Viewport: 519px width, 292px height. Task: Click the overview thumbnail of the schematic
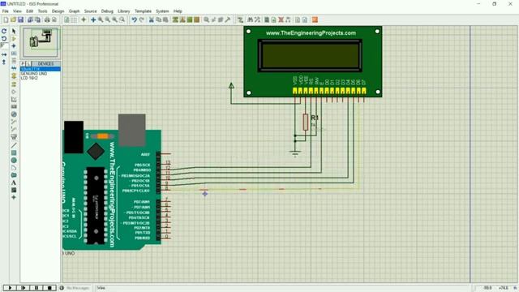click(x=41, y=43)
